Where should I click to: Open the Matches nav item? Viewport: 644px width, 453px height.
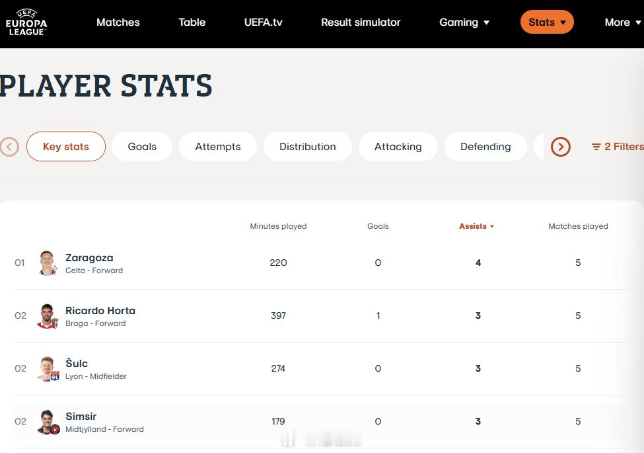point(118,22)
